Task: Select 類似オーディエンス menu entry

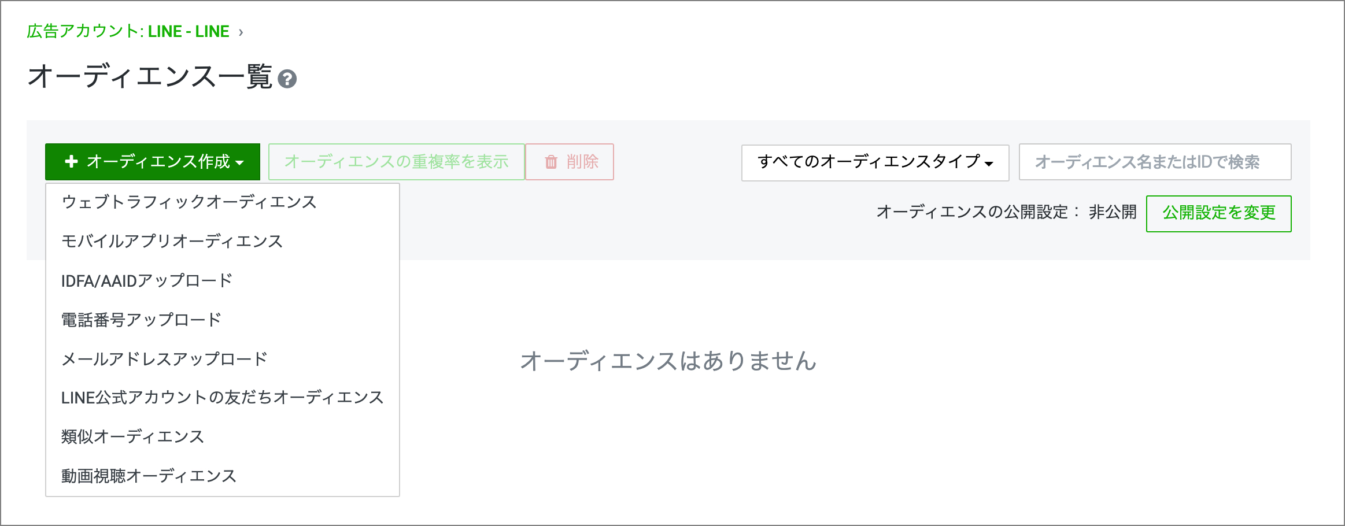Action: click(x=132, y=436)
